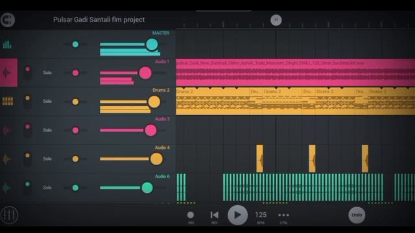415x233 pixels.
Task: Toggle mute on Audio 1 track
Action: tap(27, 72)
